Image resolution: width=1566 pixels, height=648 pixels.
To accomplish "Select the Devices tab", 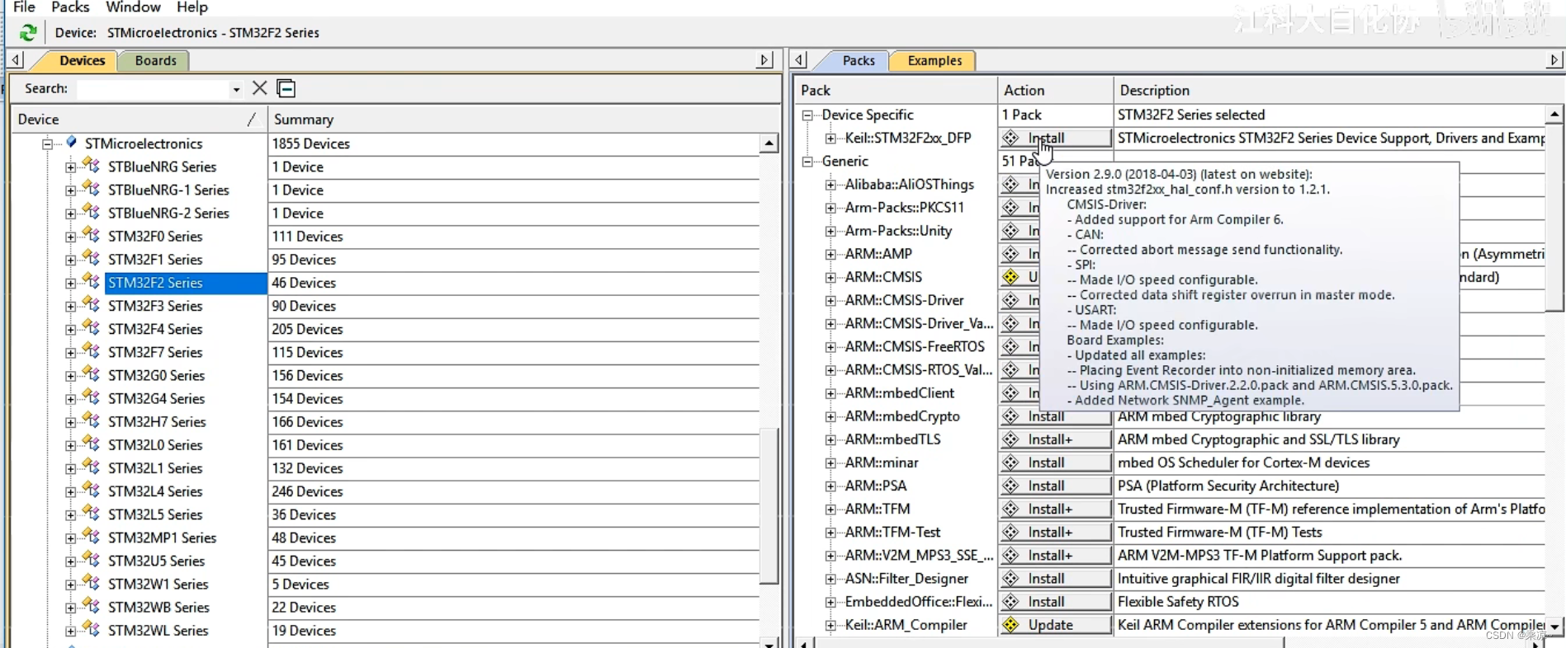I will coord(82,60).
